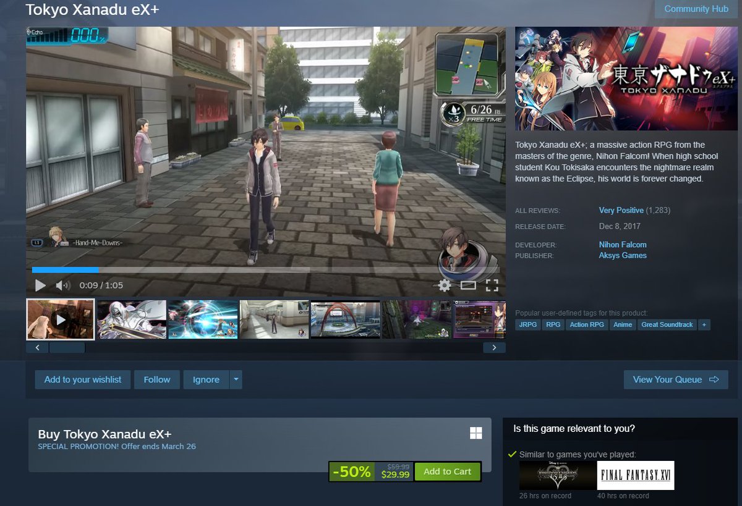Click Add to your wishlist

[x=83, y=379]
